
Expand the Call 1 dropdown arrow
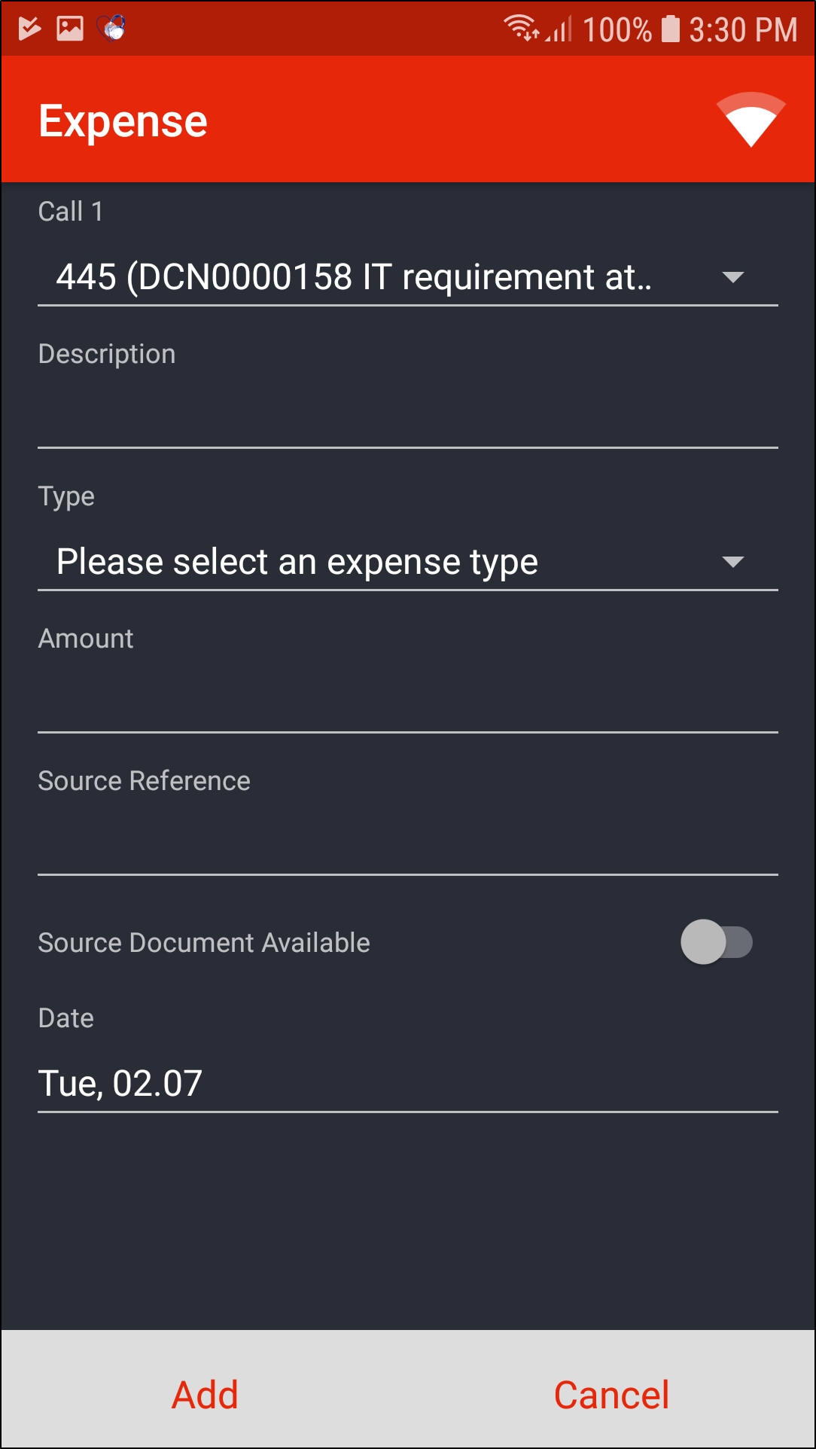coord(732,277)
